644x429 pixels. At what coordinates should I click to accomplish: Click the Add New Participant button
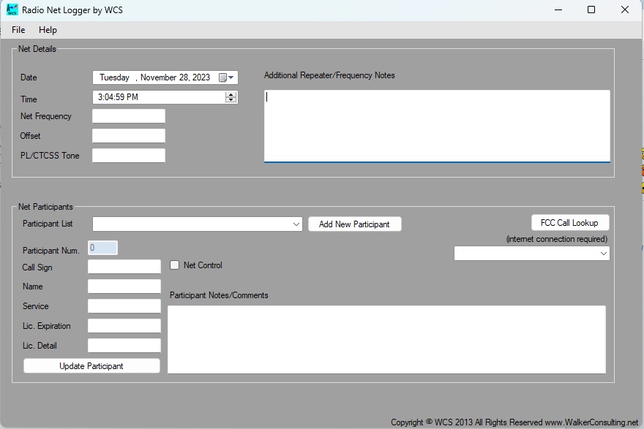click(354, 224)
